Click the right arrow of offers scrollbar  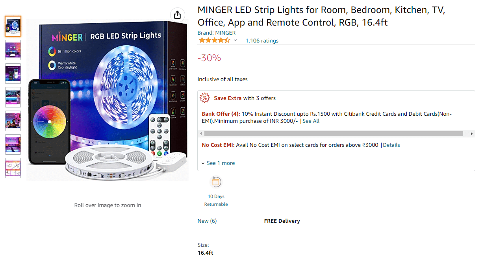click(x=472, y=134)
